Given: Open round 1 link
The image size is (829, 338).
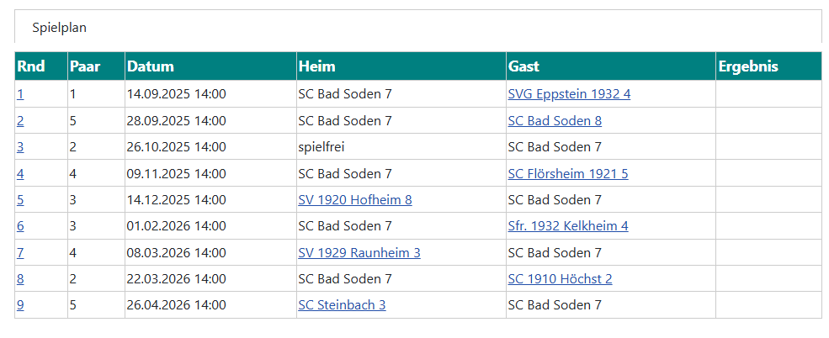Looking at the screenshot, I should pyautogui.click(x=20, y=94).
